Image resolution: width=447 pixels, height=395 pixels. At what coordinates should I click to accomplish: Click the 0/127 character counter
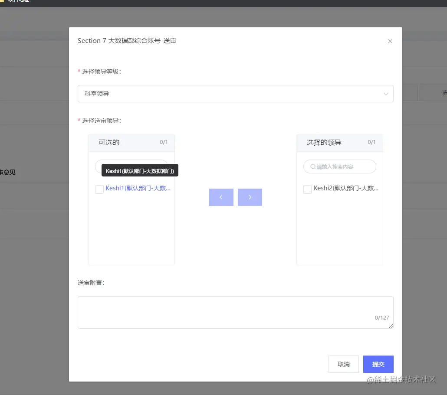click(382, 318)
